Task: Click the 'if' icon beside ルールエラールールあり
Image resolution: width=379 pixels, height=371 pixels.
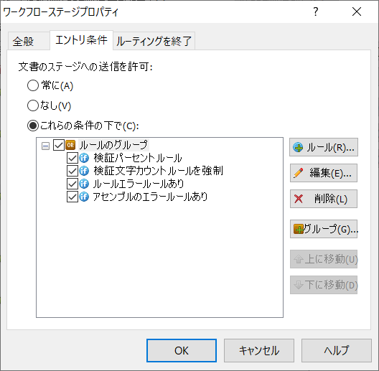Action: 84,184
